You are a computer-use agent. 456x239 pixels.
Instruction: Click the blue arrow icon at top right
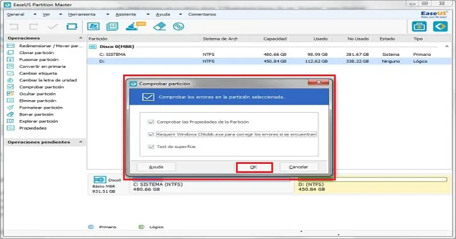click(x=440, y=27)
